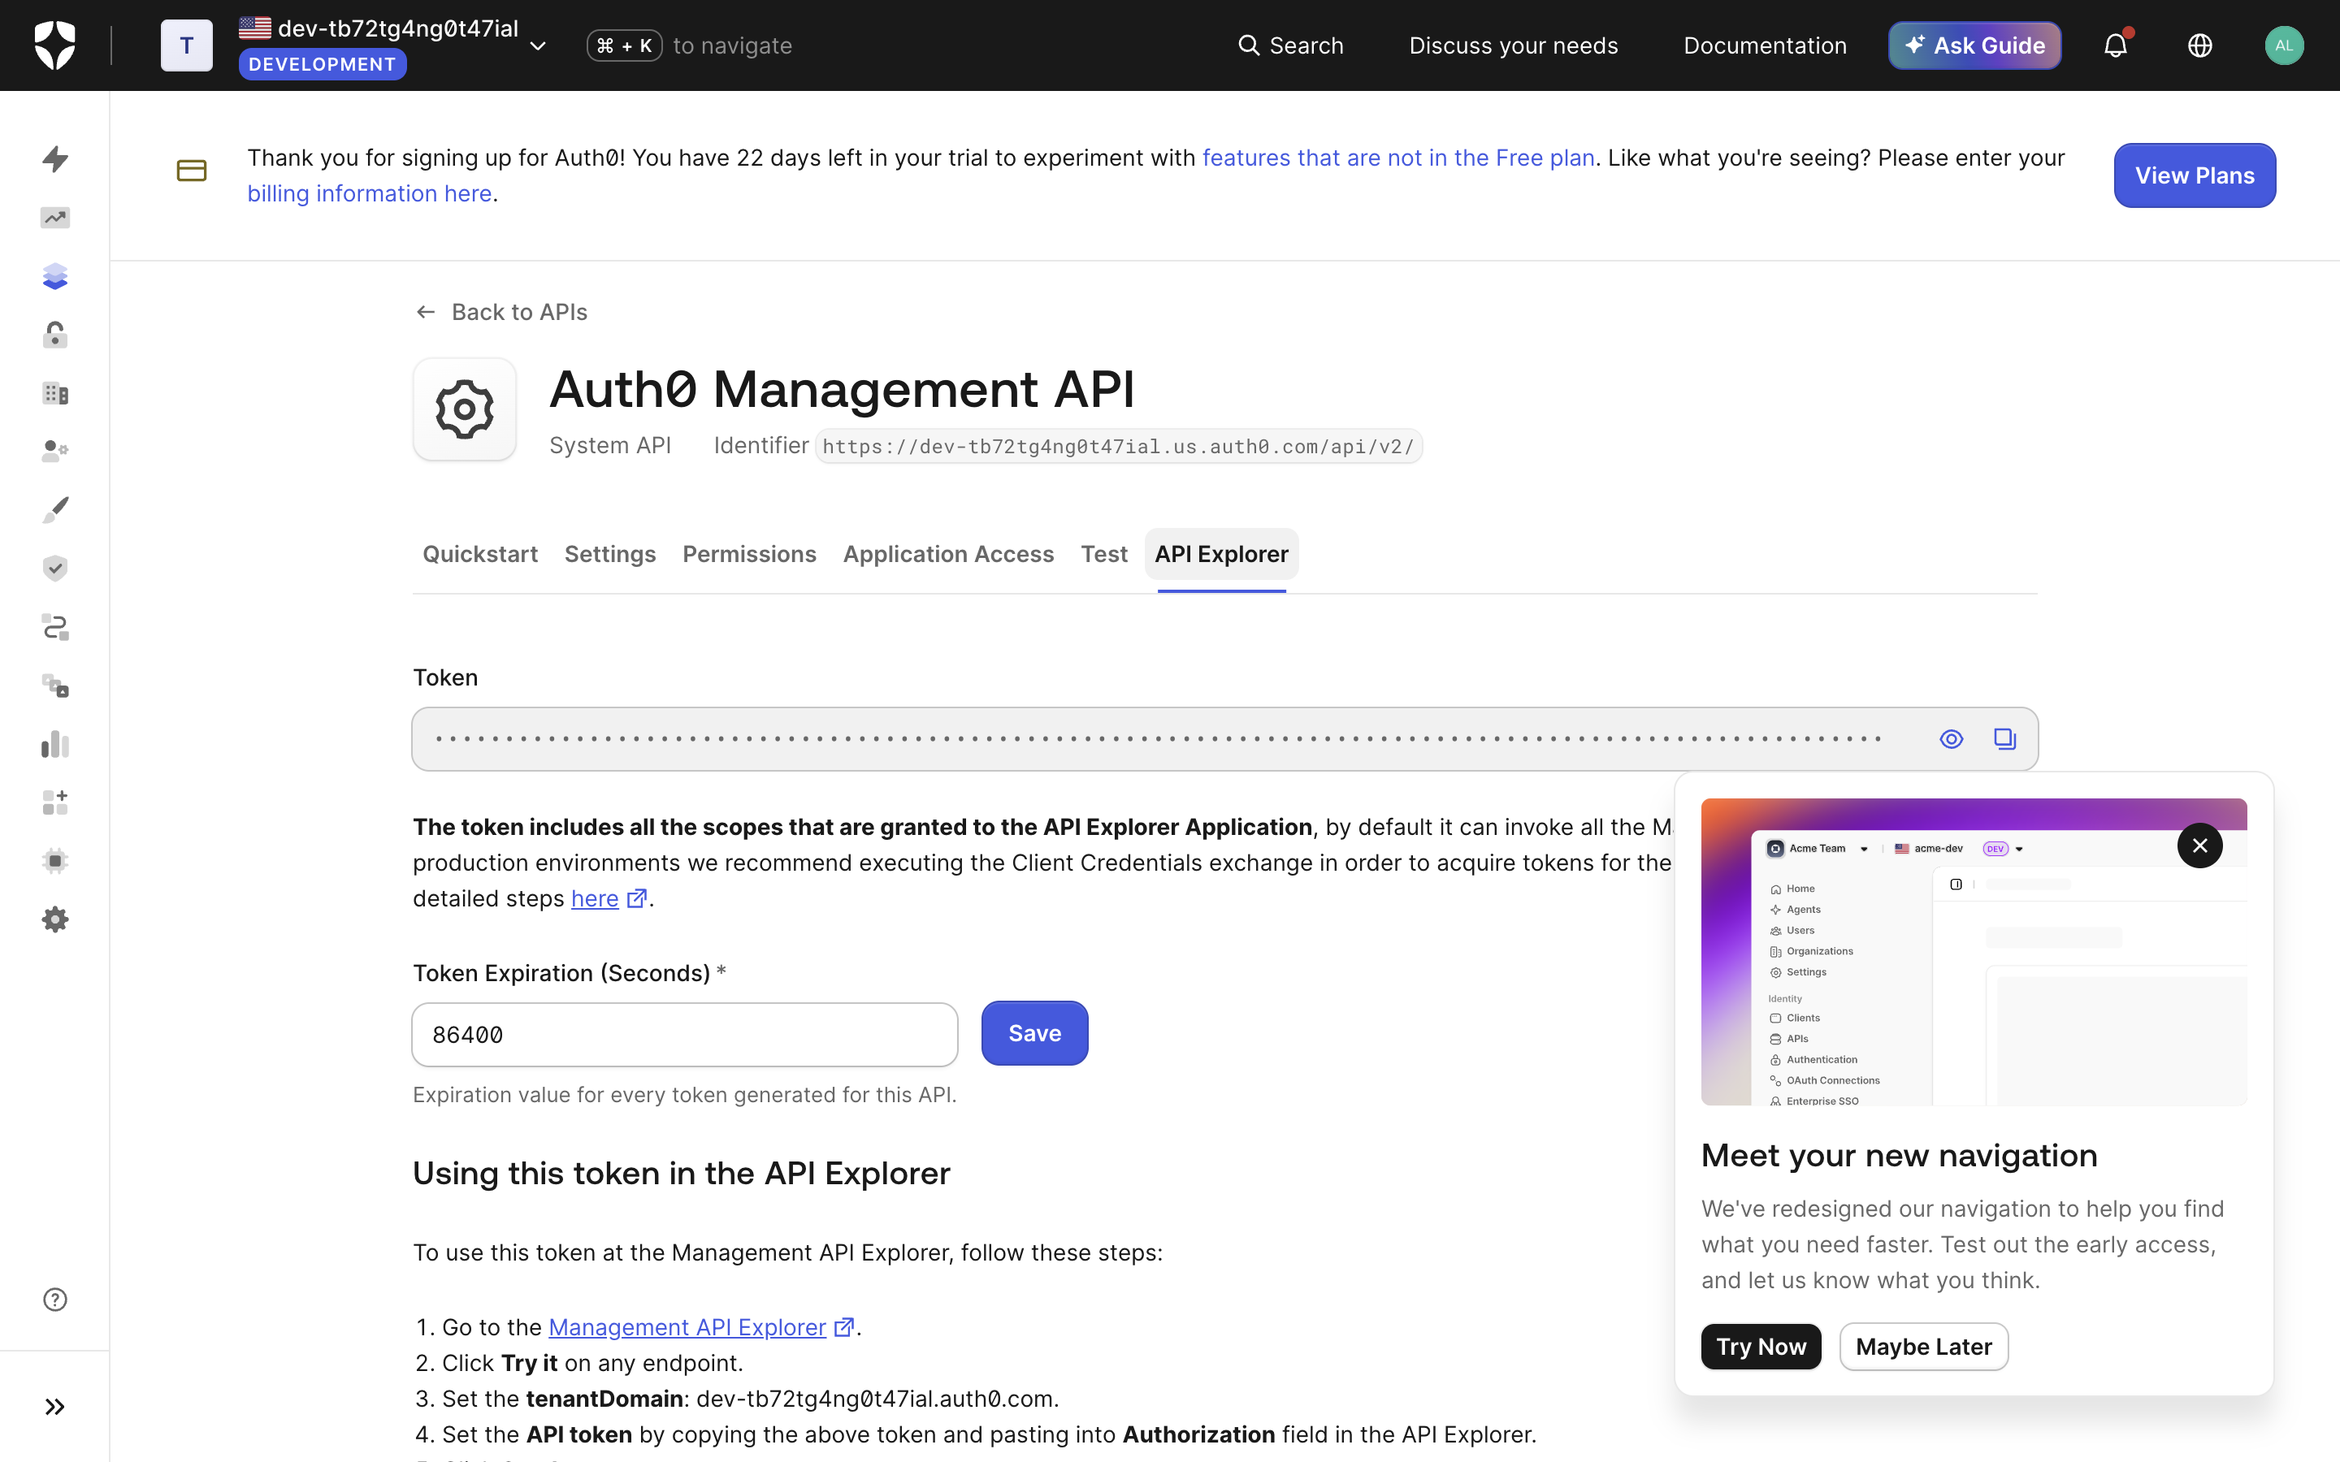Switch to the Test tab

click(x=1104, y=554)
